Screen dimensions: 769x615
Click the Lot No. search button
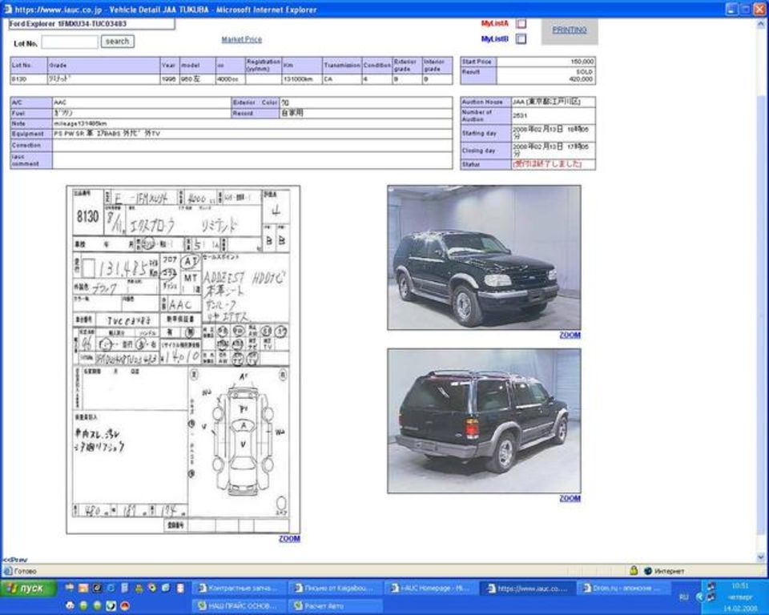117,42
